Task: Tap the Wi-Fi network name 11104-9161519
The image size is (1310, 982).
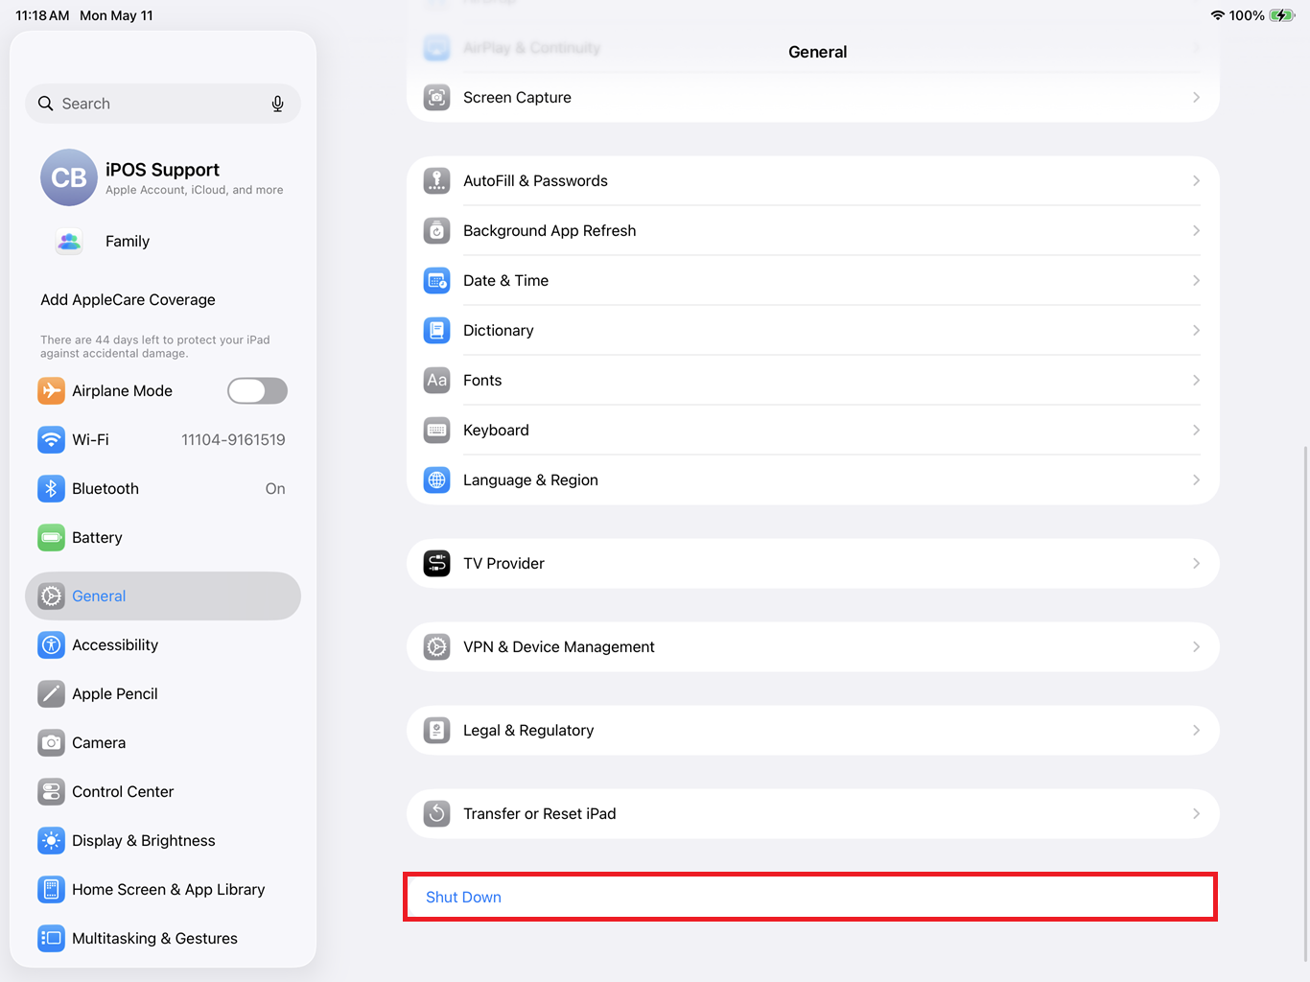Action: [x=233, y=440]
